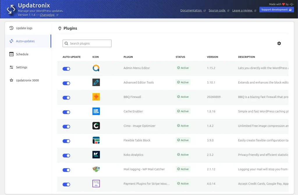Open the Source code link

pos(217,10)
